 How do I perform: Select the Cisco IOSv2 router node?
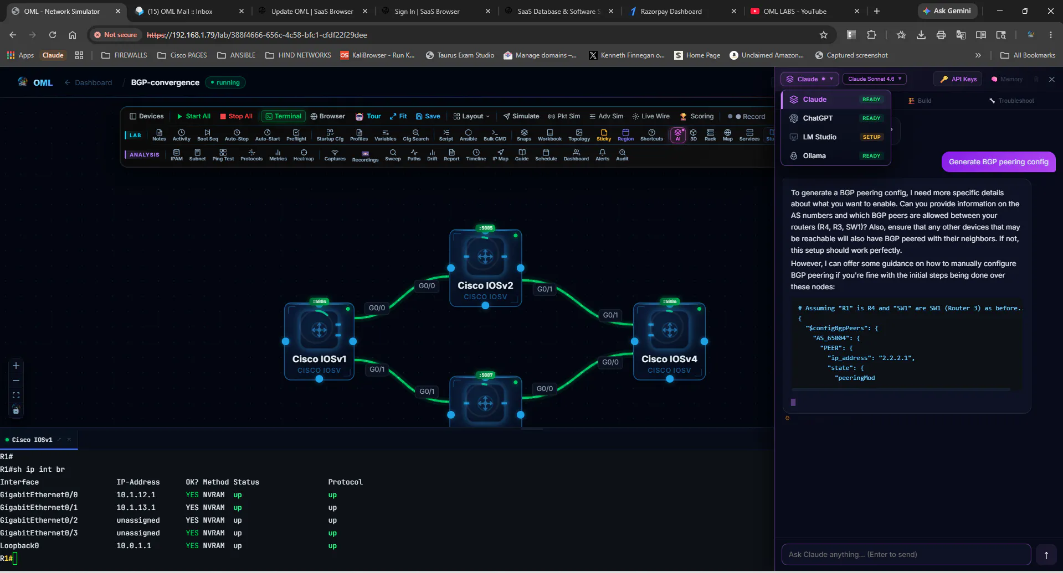485,267
